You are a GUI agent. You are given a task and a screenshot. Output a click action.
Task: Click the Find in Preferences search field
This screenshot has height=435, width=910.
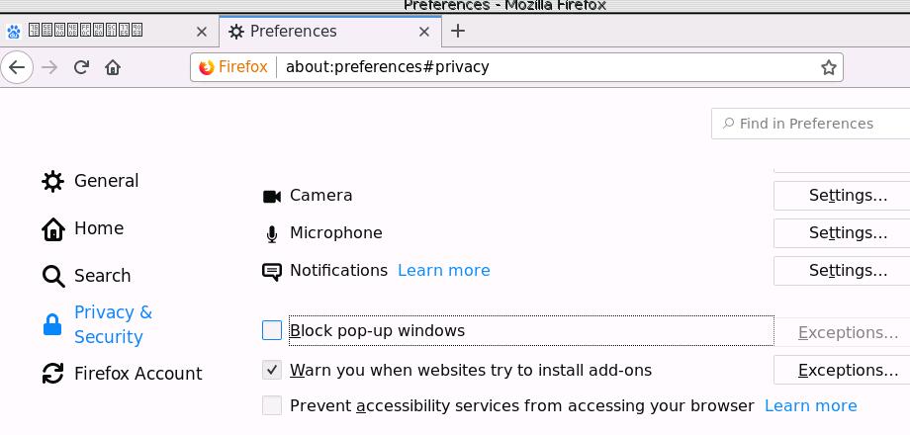816,124
